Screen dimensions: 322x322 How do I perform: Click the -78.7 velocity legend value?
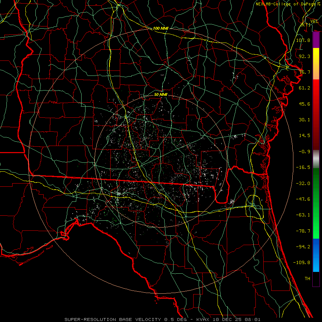point(303,231)
